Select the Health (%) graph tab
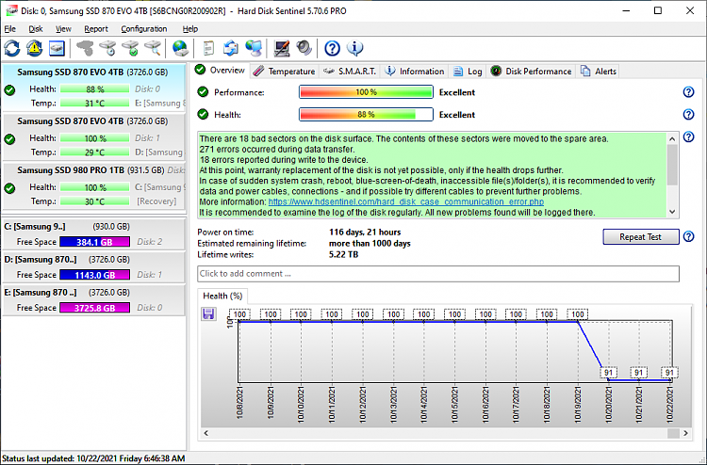This screenshot has height=465, width=707. [222, 296]
